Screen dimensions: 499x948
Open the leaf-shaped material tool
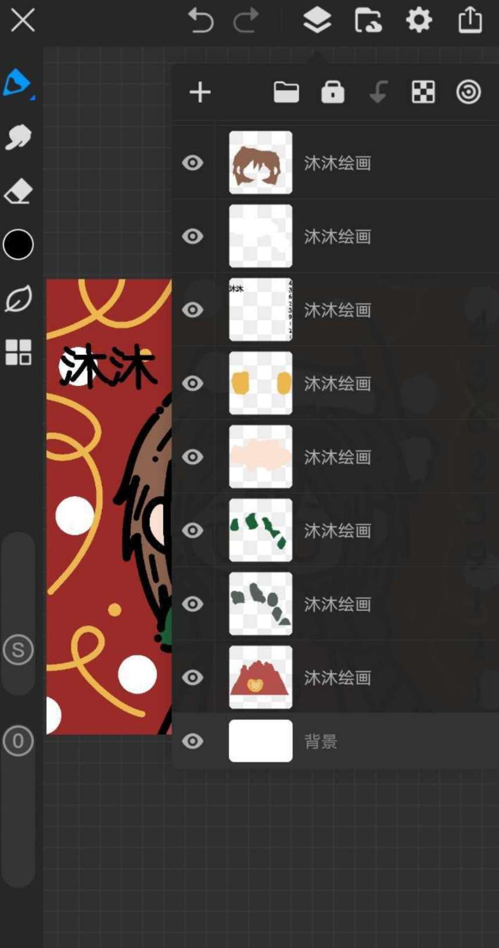point(18,299)
